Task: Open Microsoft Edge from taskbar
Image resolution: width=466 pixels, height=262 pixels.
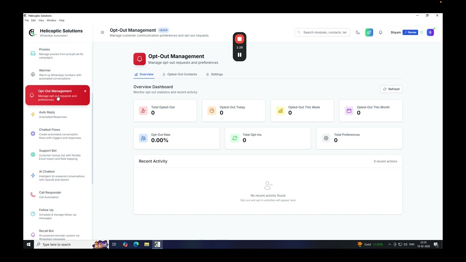Action: point(136,245)
